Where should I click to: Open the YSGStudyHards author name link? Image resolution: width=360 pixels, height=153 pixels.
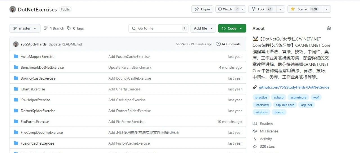coord(33,44)
